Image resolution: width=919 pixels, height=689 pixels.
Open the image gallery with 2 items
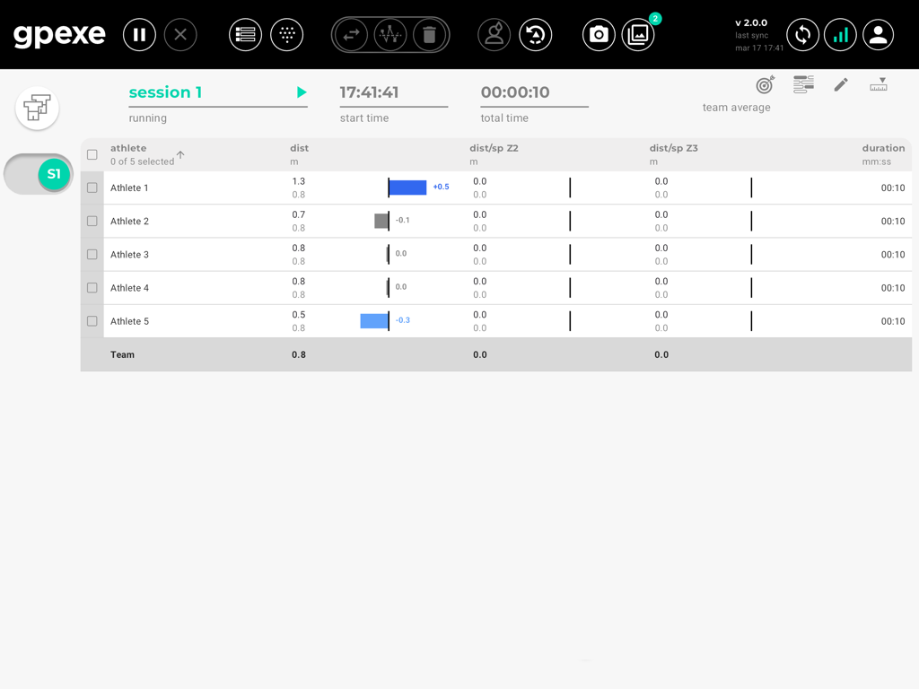638,34
